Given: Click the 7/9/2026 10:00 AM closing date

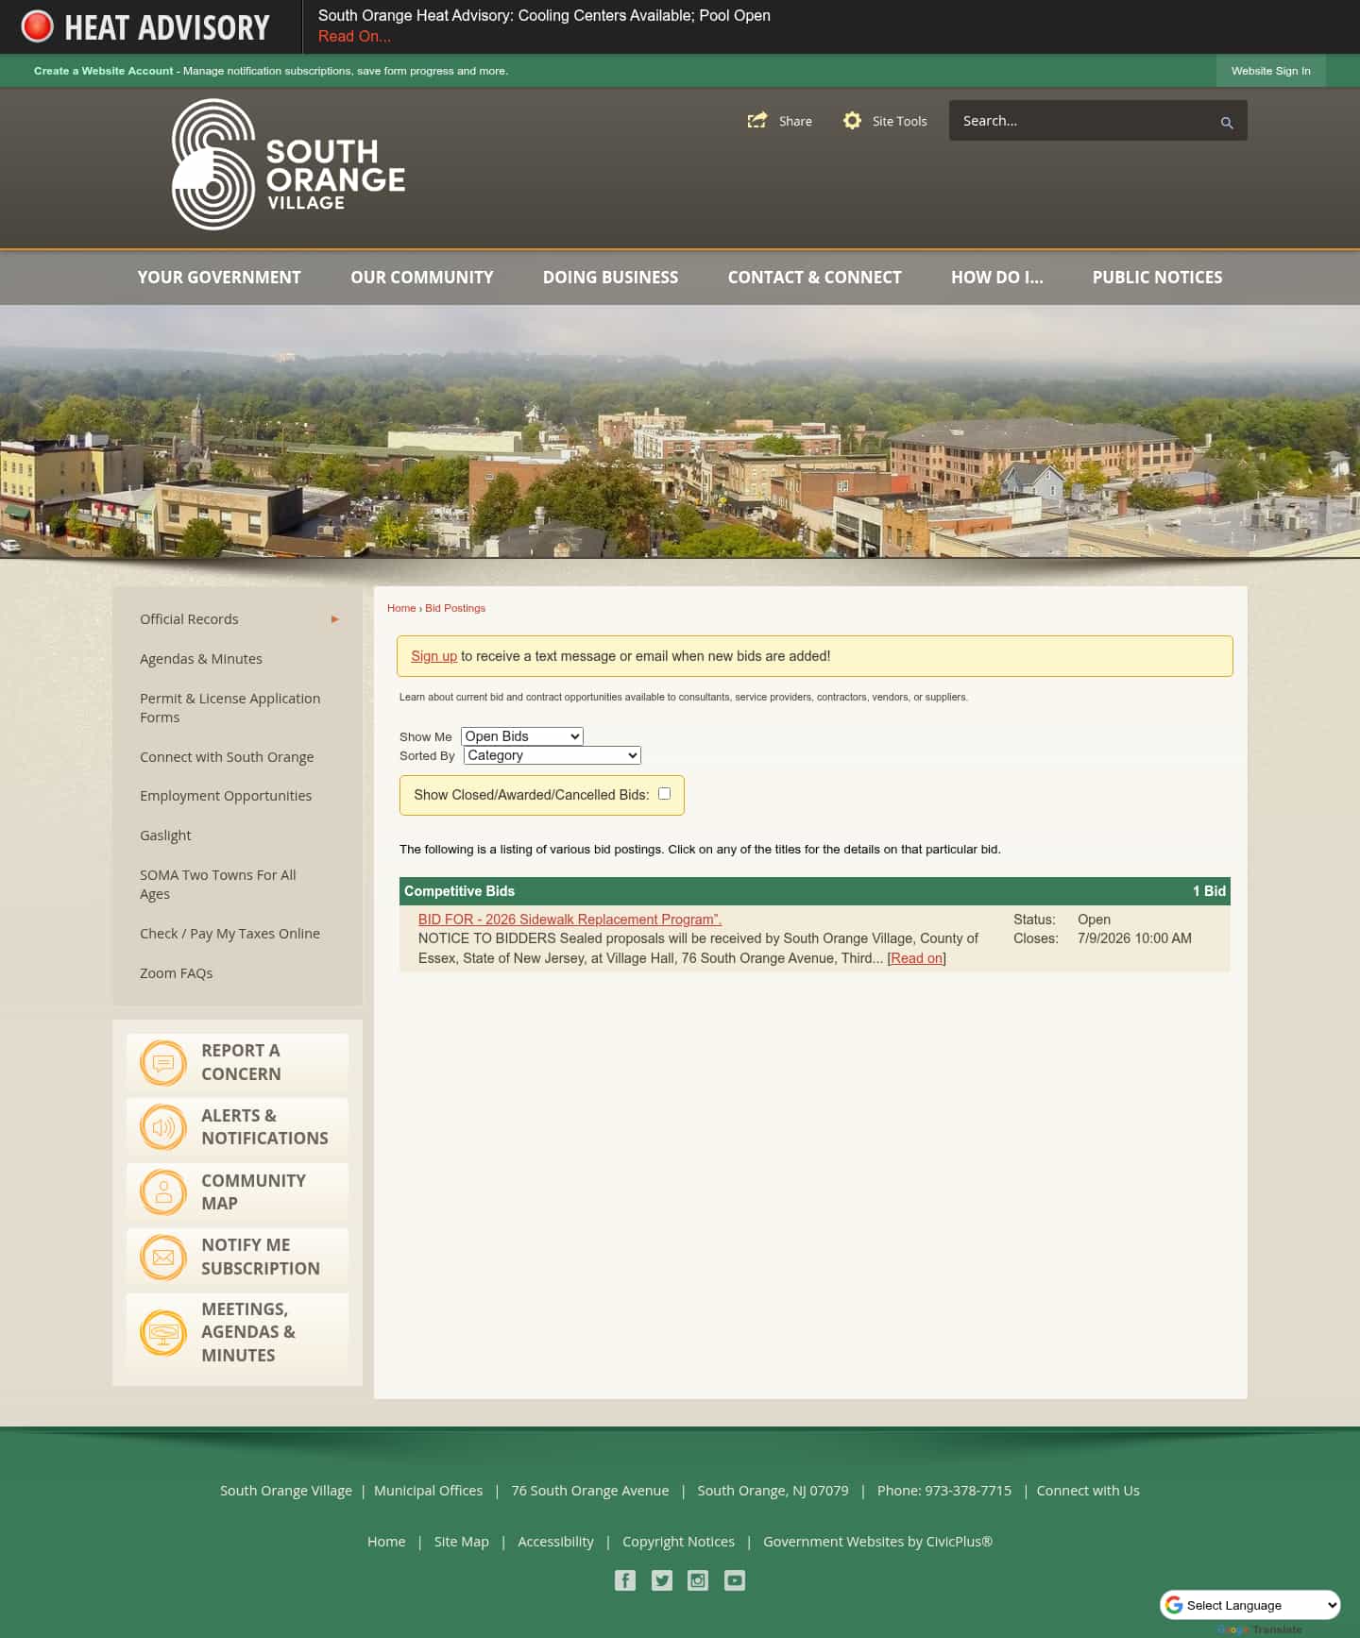Looking at the screenshot, I should coord(1134,938).
